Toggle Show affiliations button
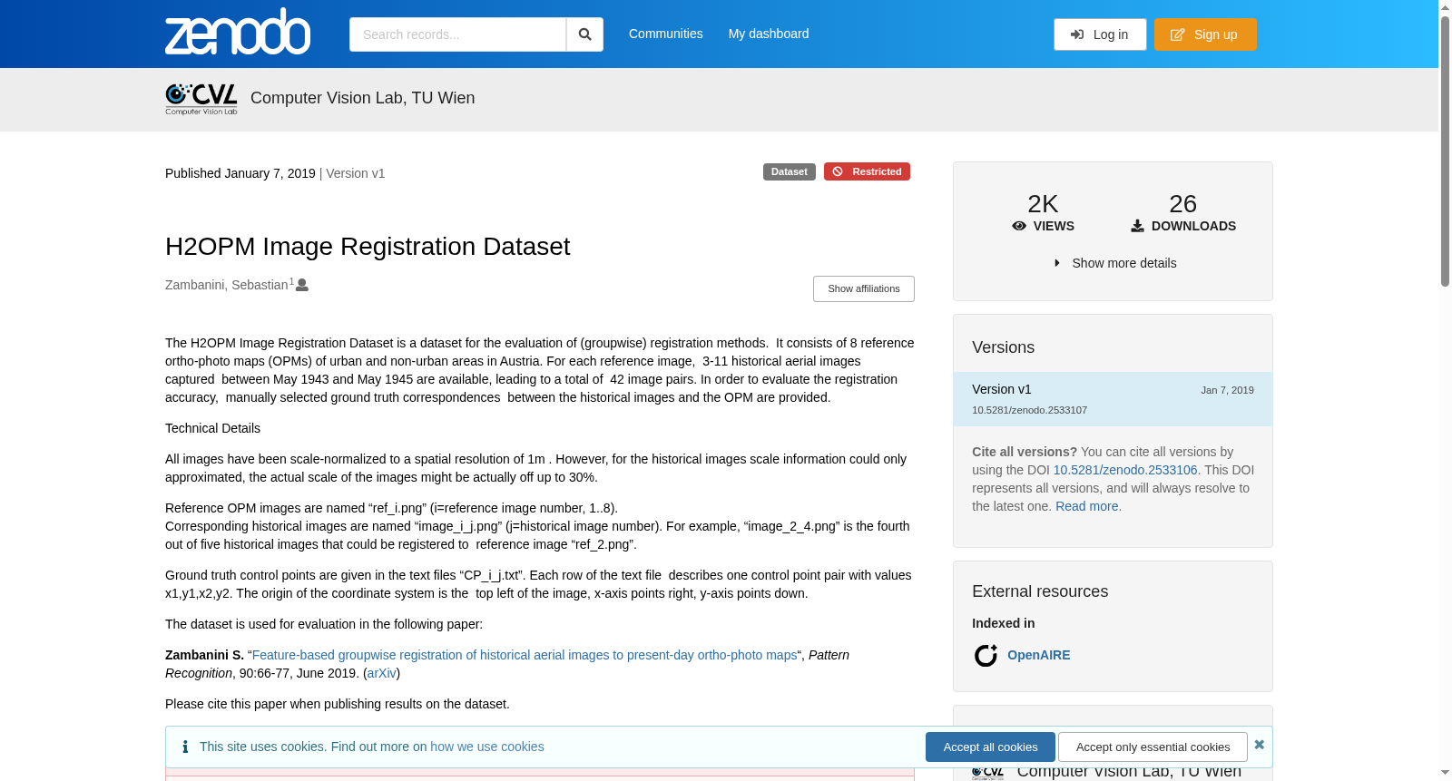Image resolution: width=1452 pixels, height=781 pixels. click(x=864, y=288)
